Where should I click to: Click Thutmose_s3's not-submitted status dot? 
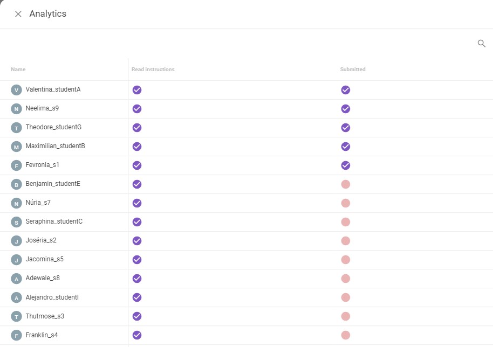tap(346, 316)
